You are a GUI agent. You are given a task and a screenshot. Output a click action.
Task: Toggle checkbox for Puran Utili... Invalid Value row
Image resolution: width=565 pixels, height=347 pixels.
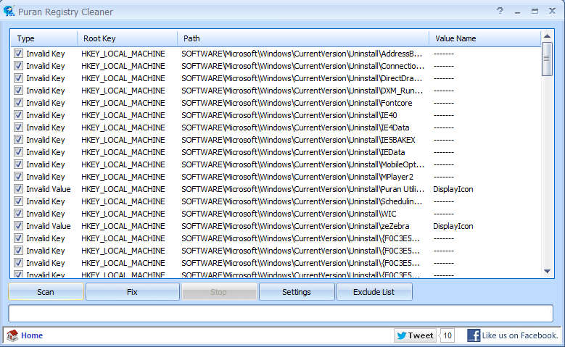[x=18, y=189]
